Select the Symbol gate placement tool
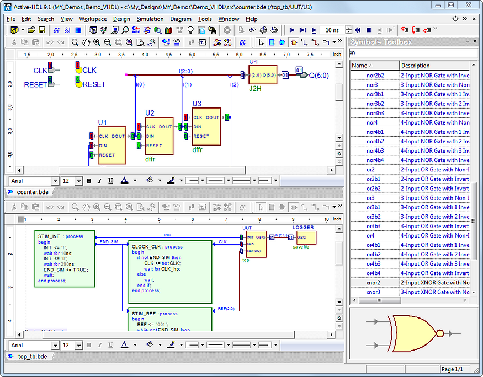Viewport: 483px width, 377px height. point(294,42)
